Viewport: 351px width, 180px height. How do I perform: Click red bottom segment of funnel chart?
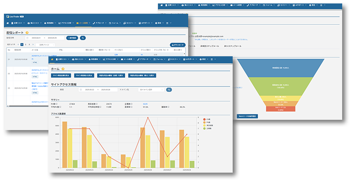[x=281, y=109]
